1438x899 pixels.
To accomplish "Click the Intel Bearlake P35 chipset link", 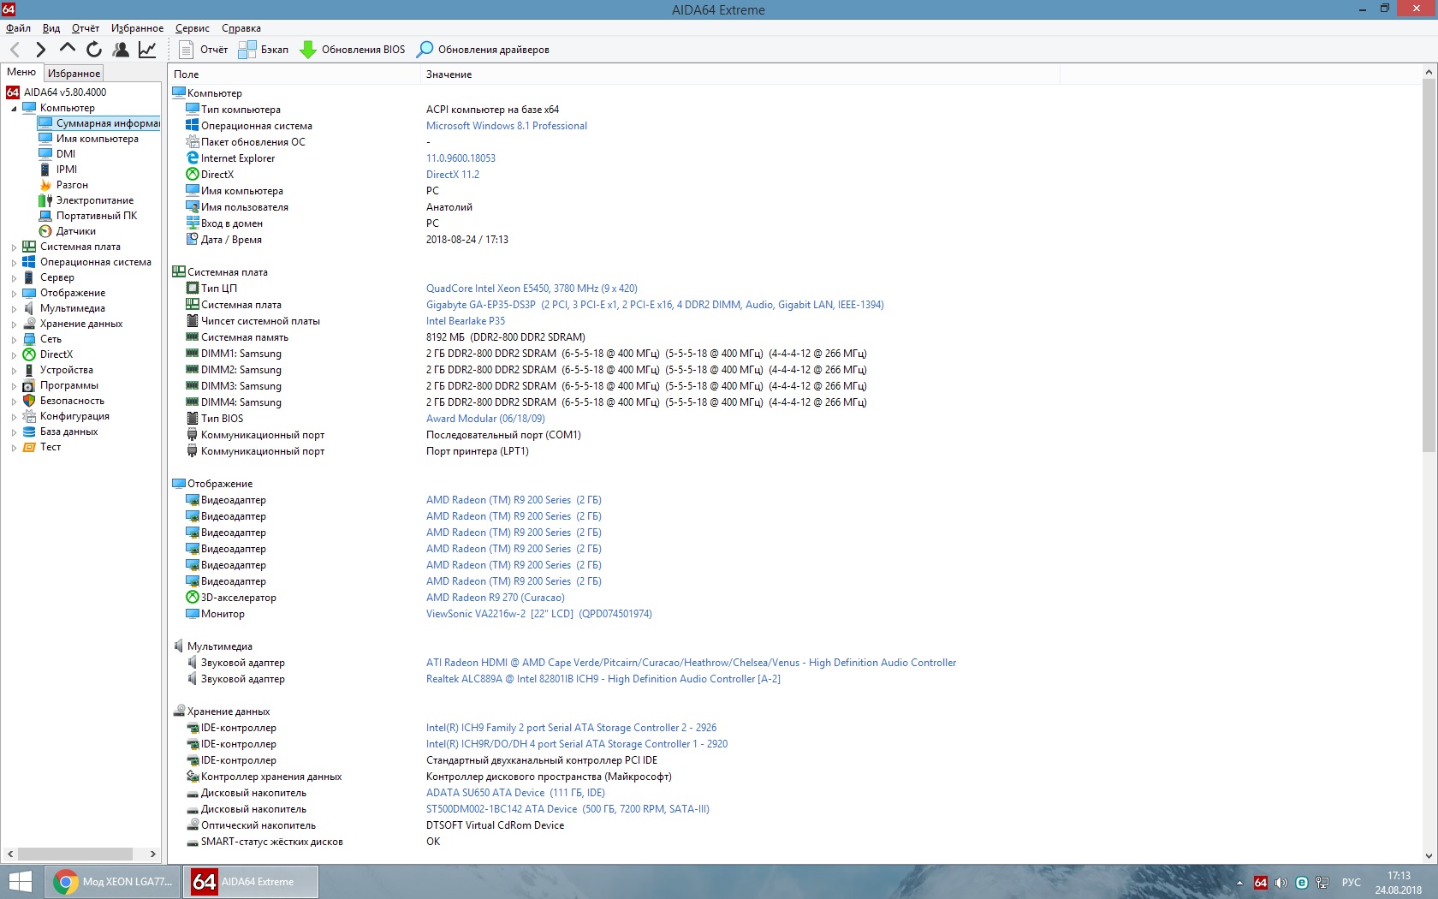I will point(466,321).
